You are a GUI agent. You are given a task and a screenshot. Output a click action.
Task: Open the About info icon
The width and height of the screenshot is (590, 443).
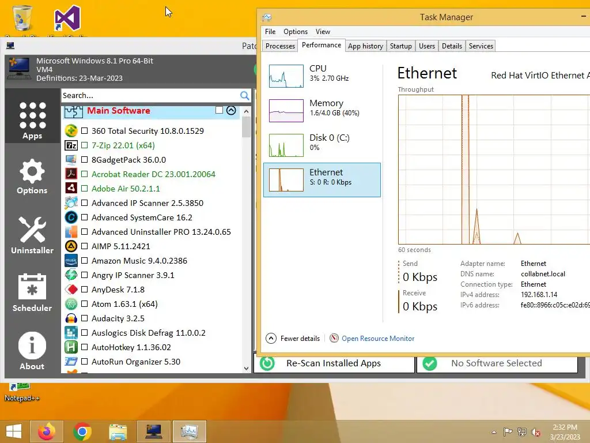(32, 351)
